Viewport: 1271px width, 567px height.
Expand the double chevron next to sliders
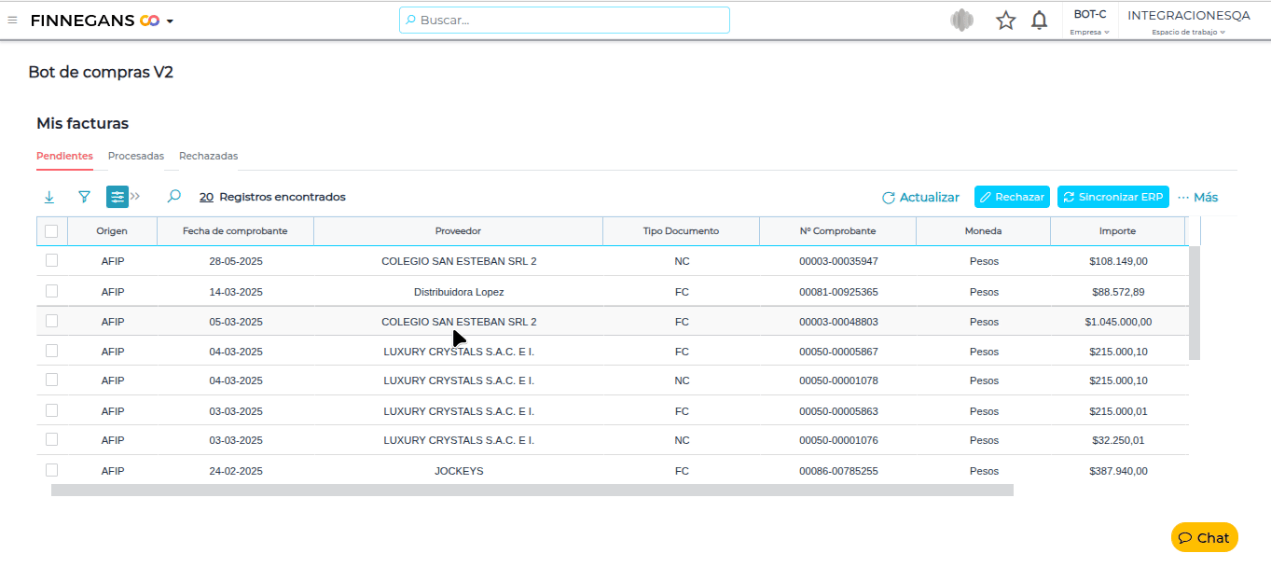[136, 197]
